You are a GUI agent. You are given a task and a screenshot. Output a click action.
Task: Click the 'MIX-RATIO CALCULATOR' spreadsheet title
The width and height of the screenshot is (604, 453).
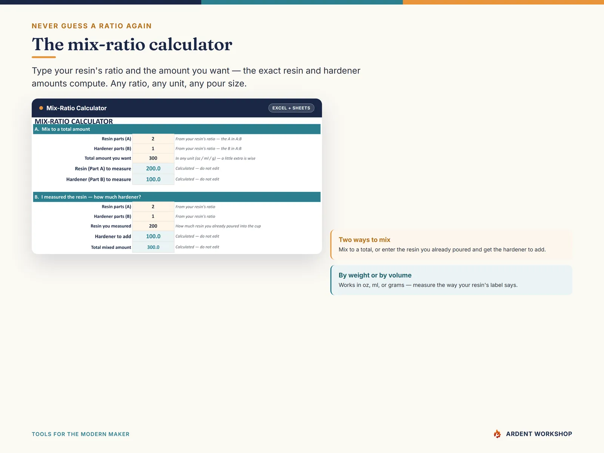(x=74, y=121)
